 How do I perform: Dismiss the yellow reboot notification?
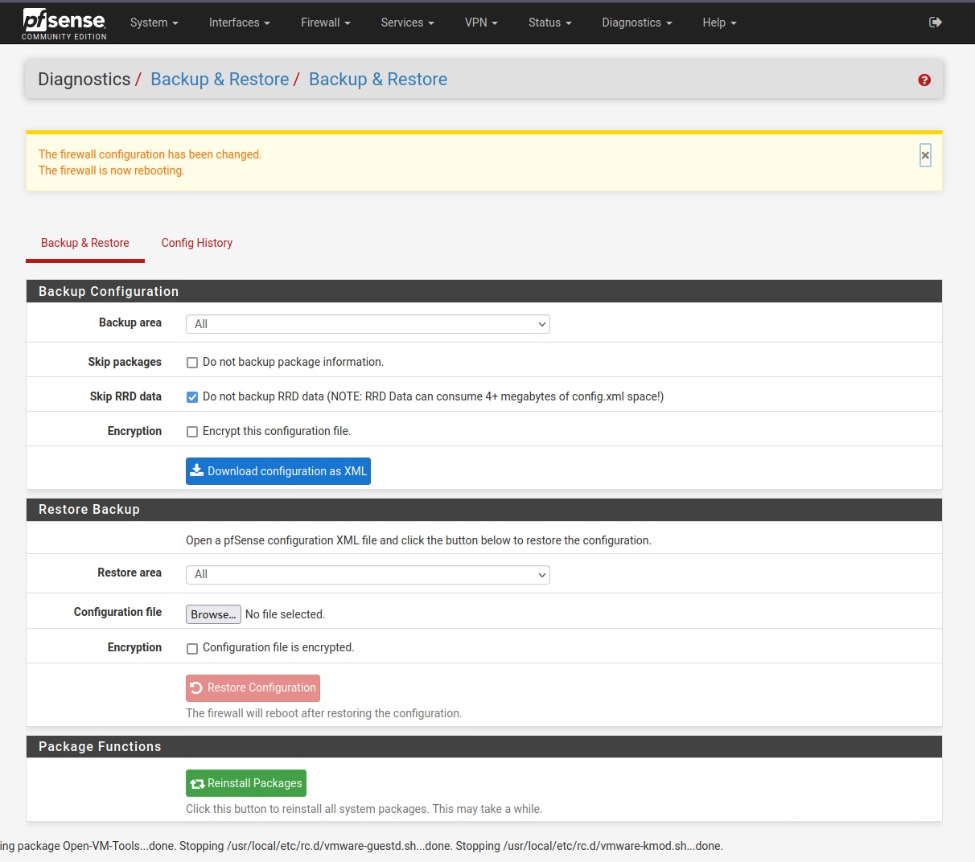[x=925, y=155]
